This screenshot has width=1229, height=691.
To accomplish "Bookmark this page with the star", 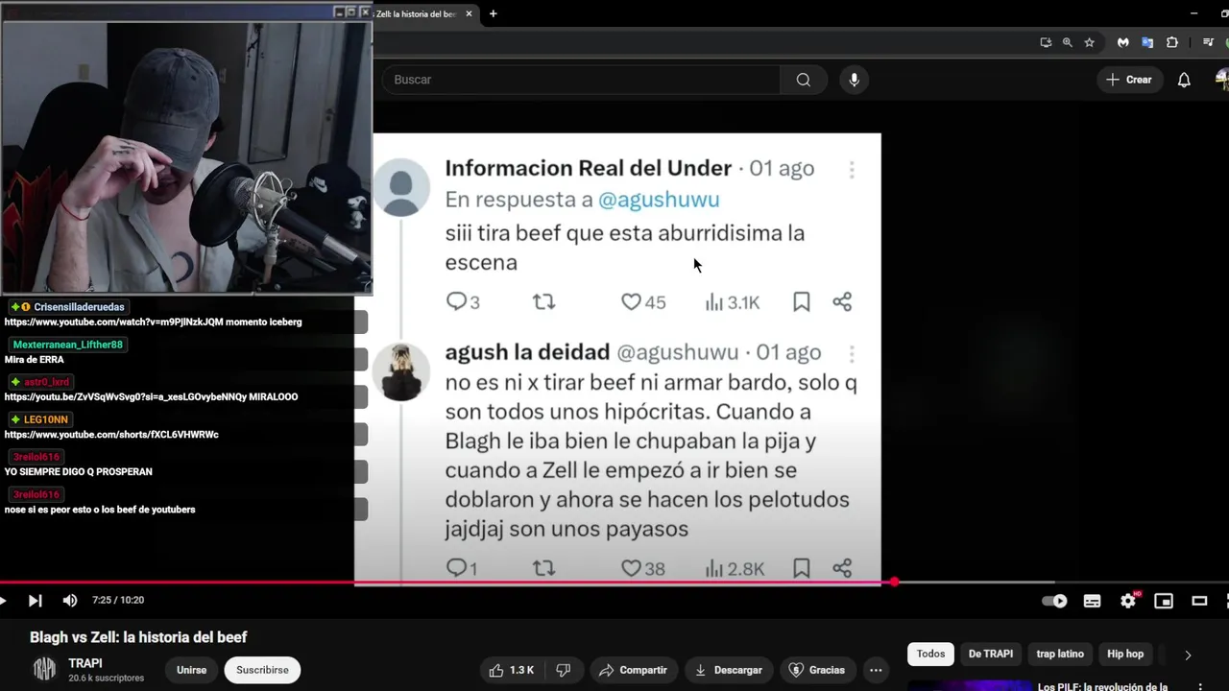I will click(x=1089, y=42).
